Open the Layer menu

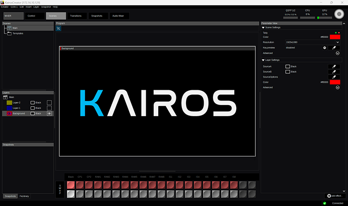[36, 7]
